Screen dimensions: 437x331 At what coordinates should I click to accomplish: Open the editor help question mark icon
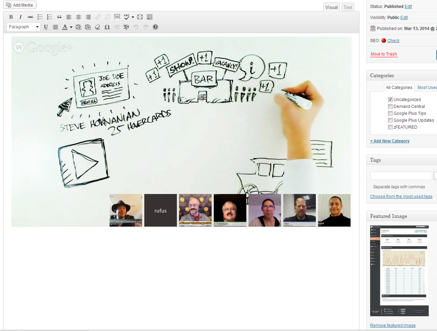pyautogui.click(x=155, y=27)
